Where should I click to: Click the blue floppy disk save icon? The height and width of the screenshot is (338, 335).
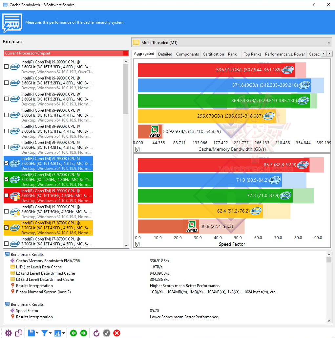tap(31, 333)
